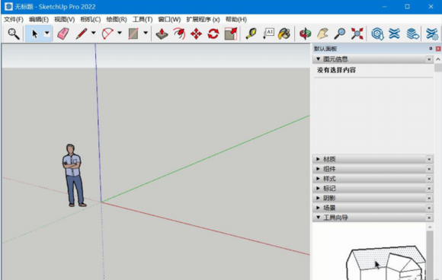Click the tray scrollbar up arrow
The width and height of the screenshot is (442, 280).
(x=437, y=59)
